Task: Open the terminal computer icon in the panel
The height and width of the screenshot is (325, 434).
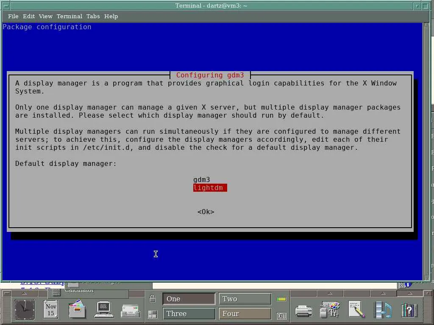Action: click(x=104, y=309)
